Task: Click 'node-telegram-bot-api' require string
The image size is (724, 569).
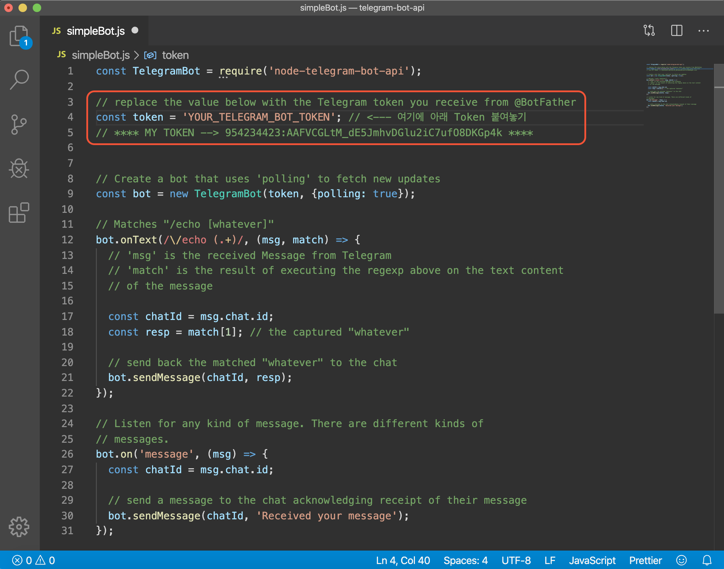Action: click(x=339, y=71)
